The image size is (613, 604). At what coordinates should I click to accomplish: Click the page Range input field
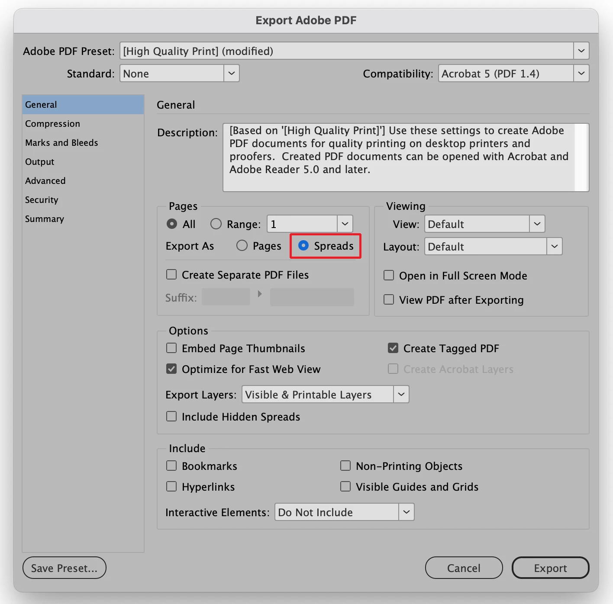click(302, 224)
